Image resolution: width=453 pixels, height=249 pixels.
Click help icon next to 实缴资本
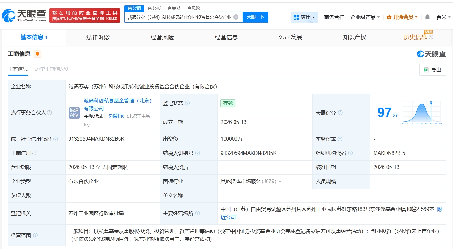tap(340, 139)
